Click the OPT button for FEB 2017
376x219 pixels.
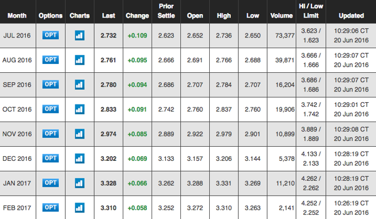pyautogui.click(x=51, y=207)
